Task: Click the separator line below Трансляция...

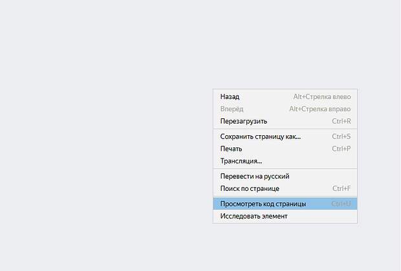Action: (x=285, y=169)
